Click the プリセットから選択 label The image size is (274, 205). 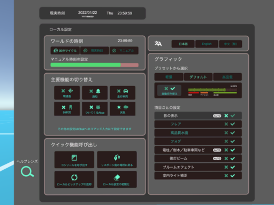pos(171,68)
